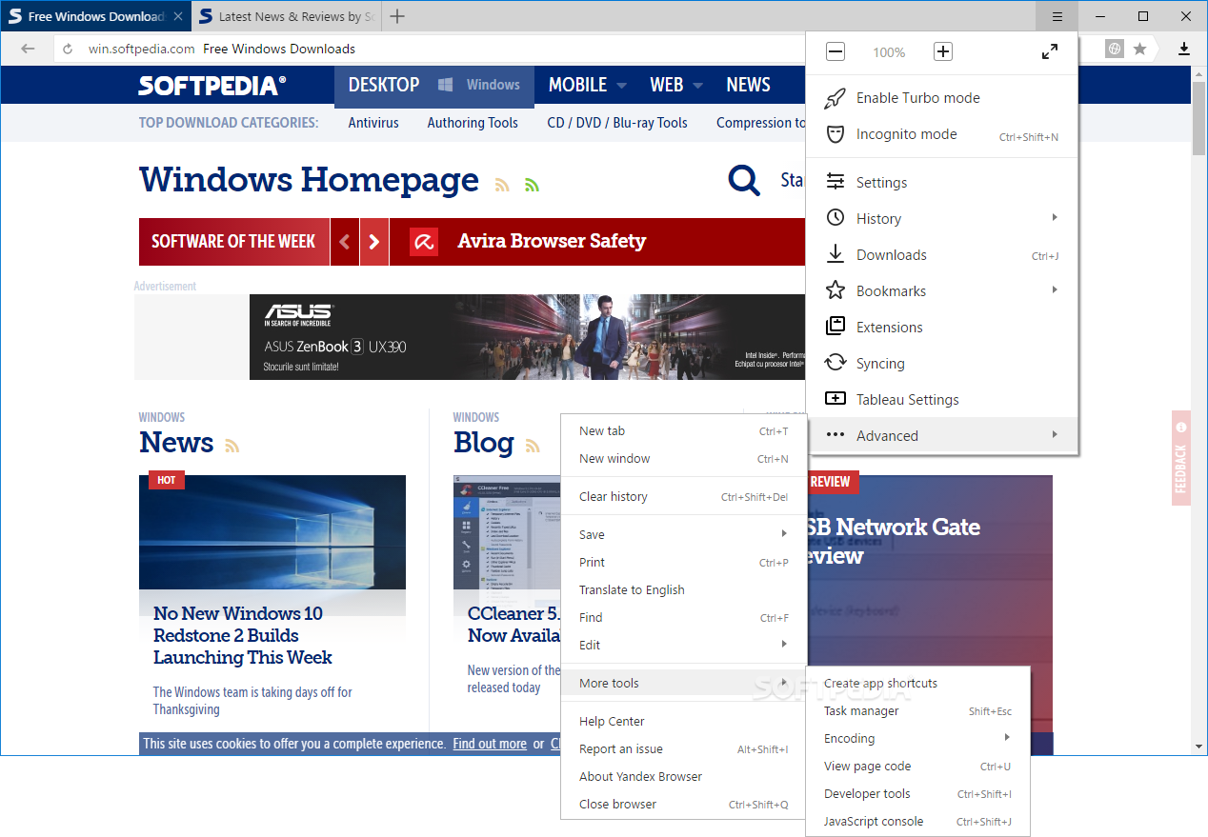Expand the Advanced submenu arrow
1208x837 pixels.
pos(1055,435)
